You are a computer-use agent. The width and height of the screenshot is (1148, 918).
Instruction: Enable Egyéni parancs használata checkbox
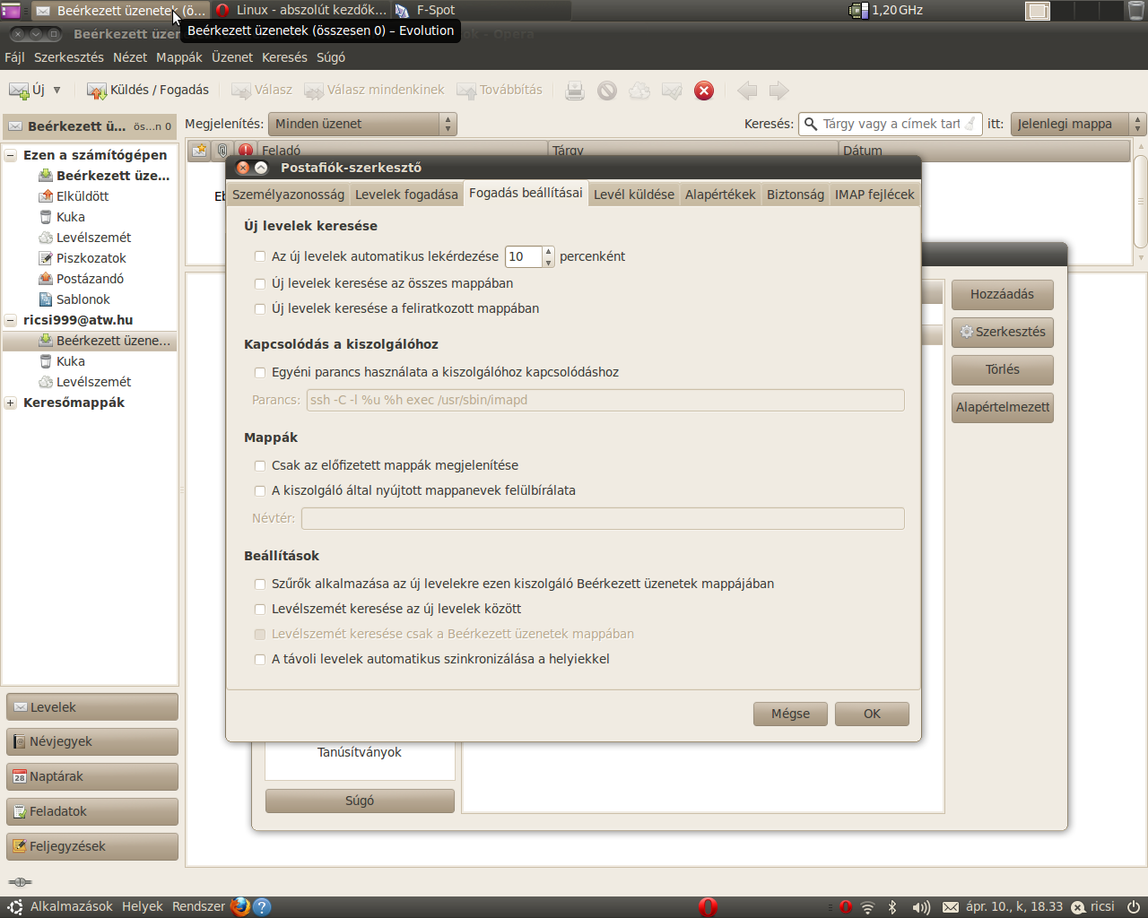[x=260, y=372]
